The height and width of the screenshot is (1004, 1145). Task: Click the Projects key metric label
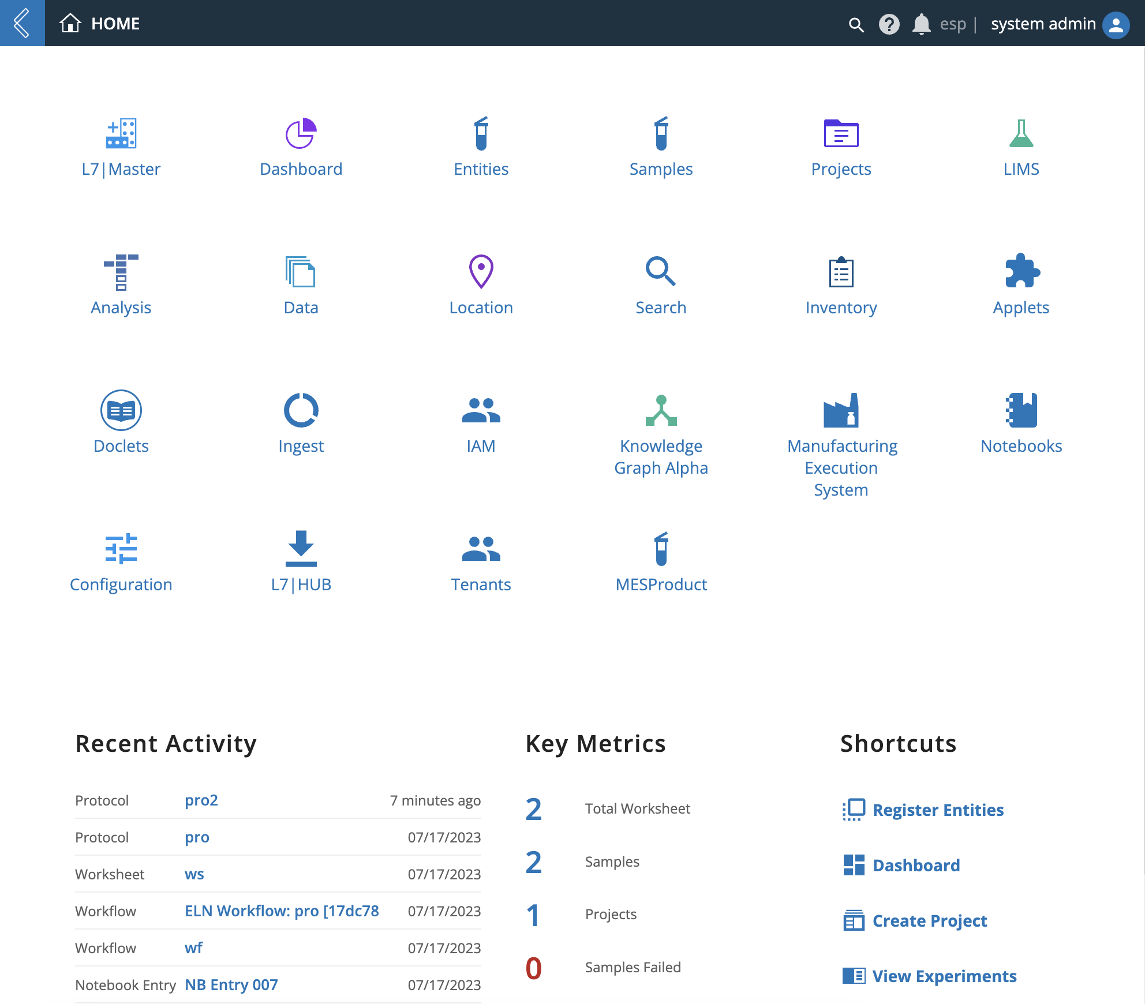611,914
